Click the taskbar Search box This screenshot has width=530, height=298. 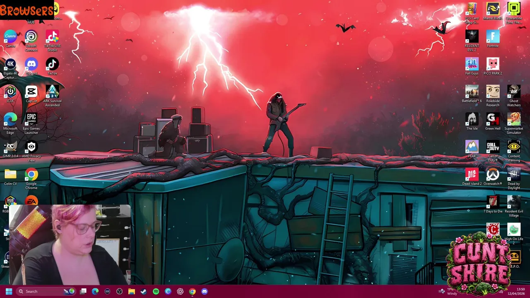[46, 291]
